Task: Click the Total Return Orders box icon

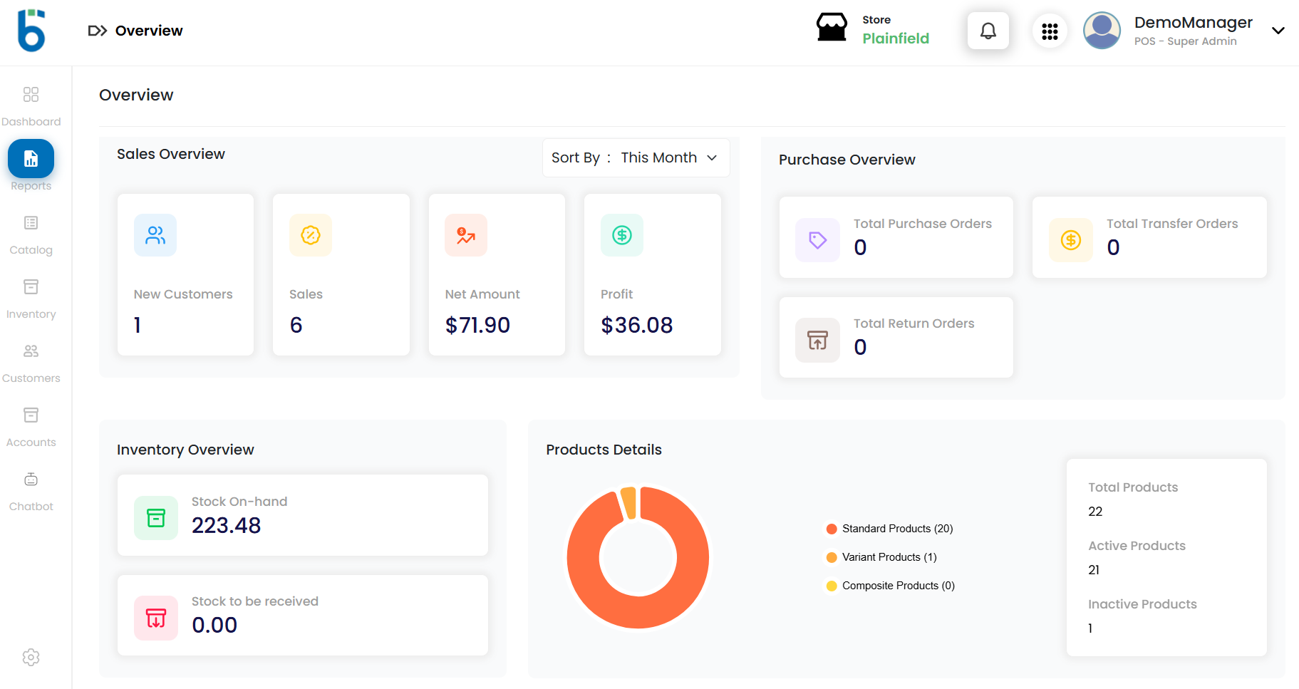Action: pos(818,341)
